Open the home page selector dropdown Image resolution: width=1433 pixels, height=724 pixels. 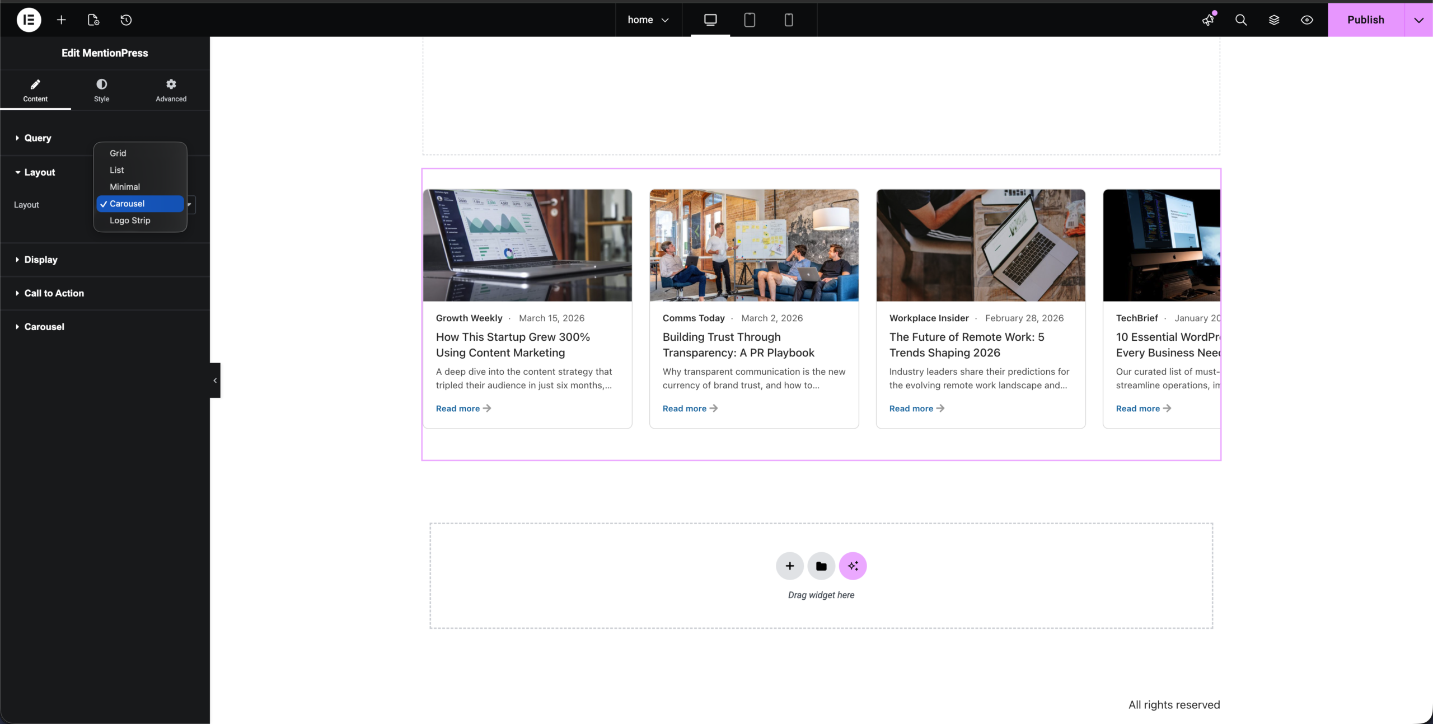click(648, 20)
